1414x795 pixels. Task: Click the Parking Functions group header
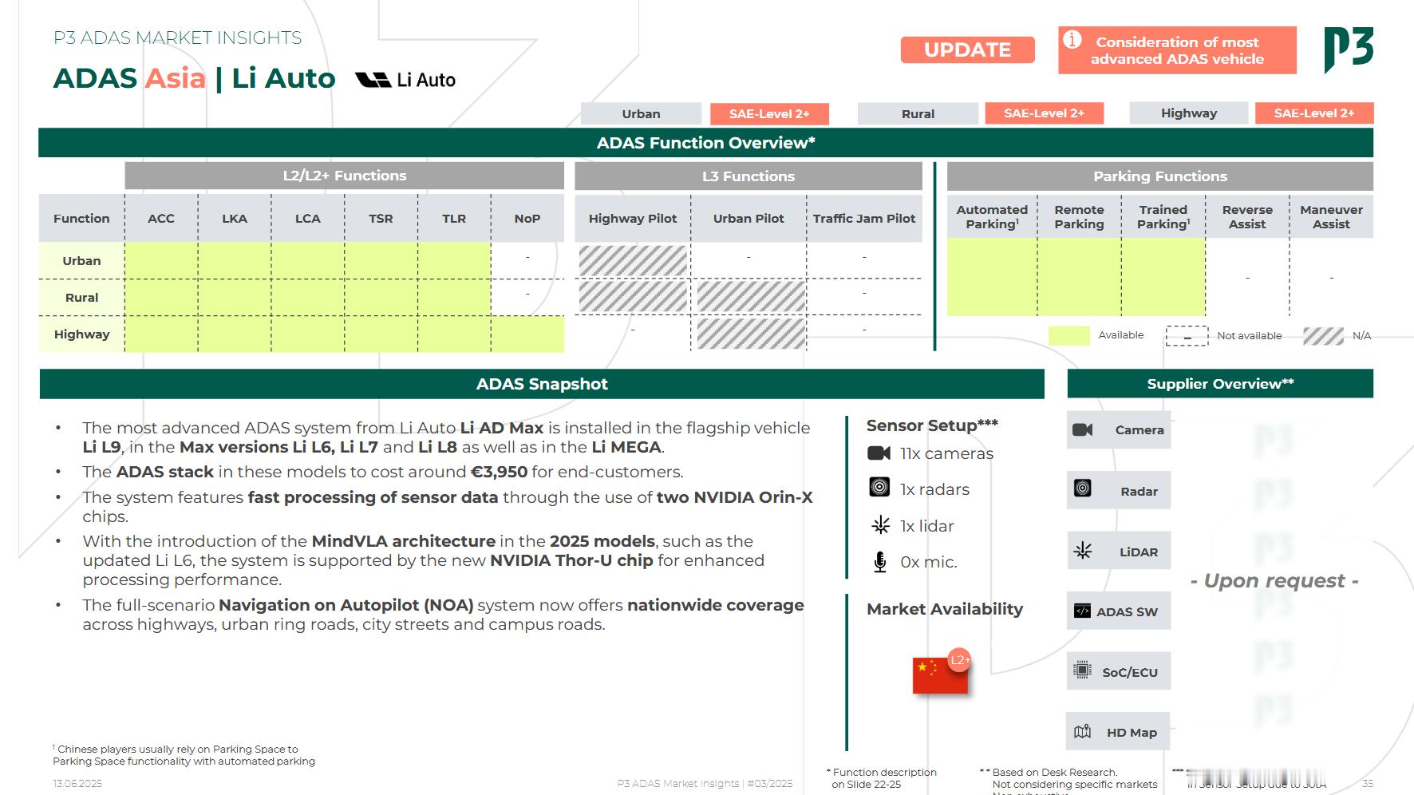pos(1160,176)
